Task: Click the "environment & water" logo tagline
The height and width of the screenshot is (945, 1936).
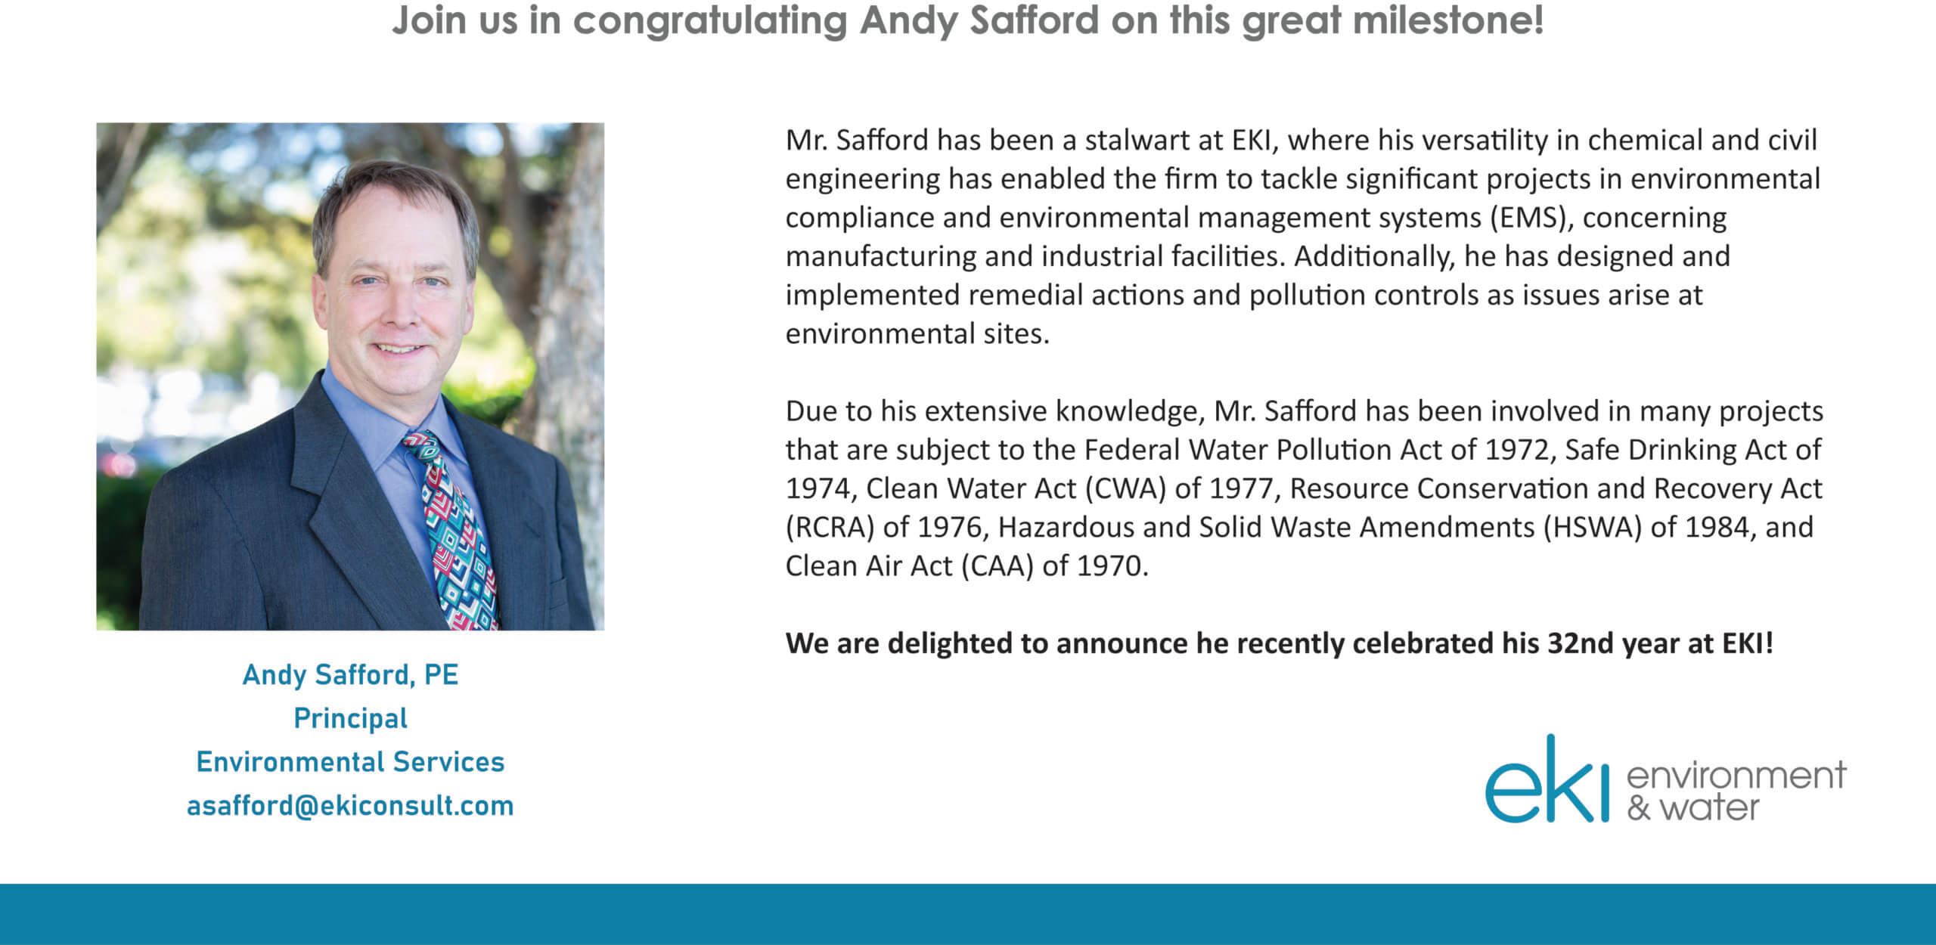Action: (x=1736, y=792)
